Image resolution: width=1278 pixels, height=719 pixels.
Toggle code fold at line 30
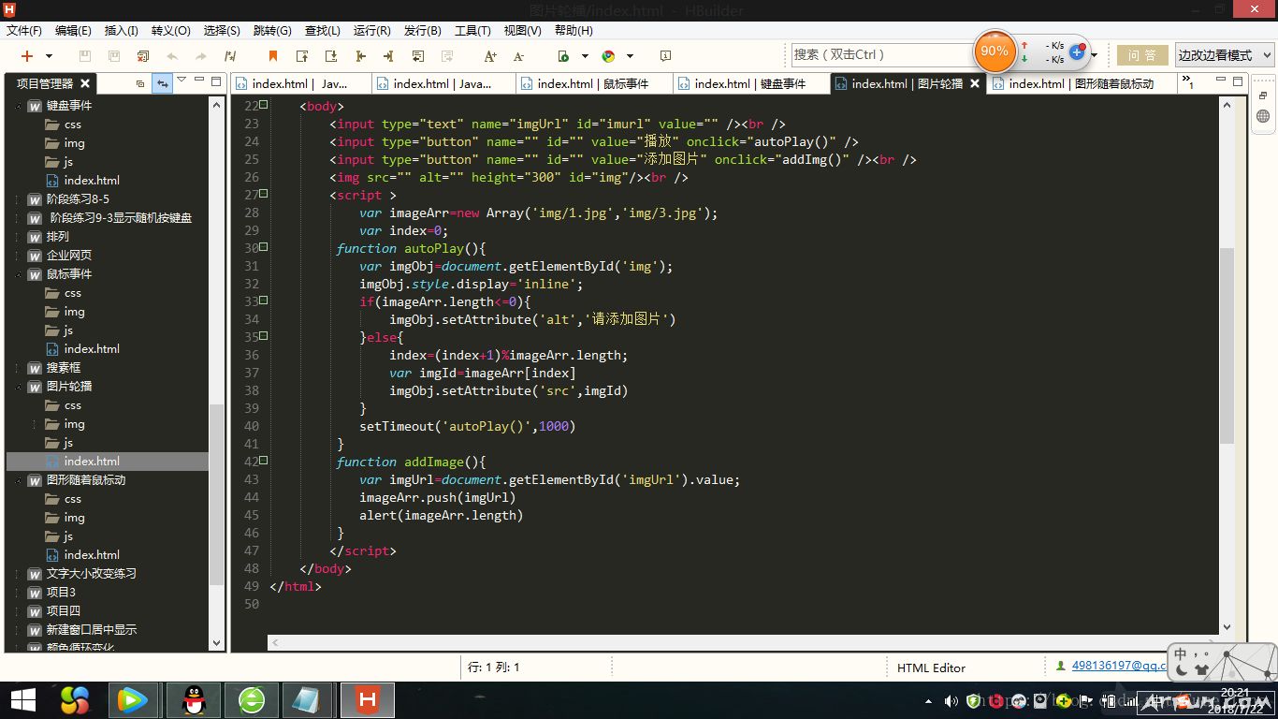coord(264,247)
